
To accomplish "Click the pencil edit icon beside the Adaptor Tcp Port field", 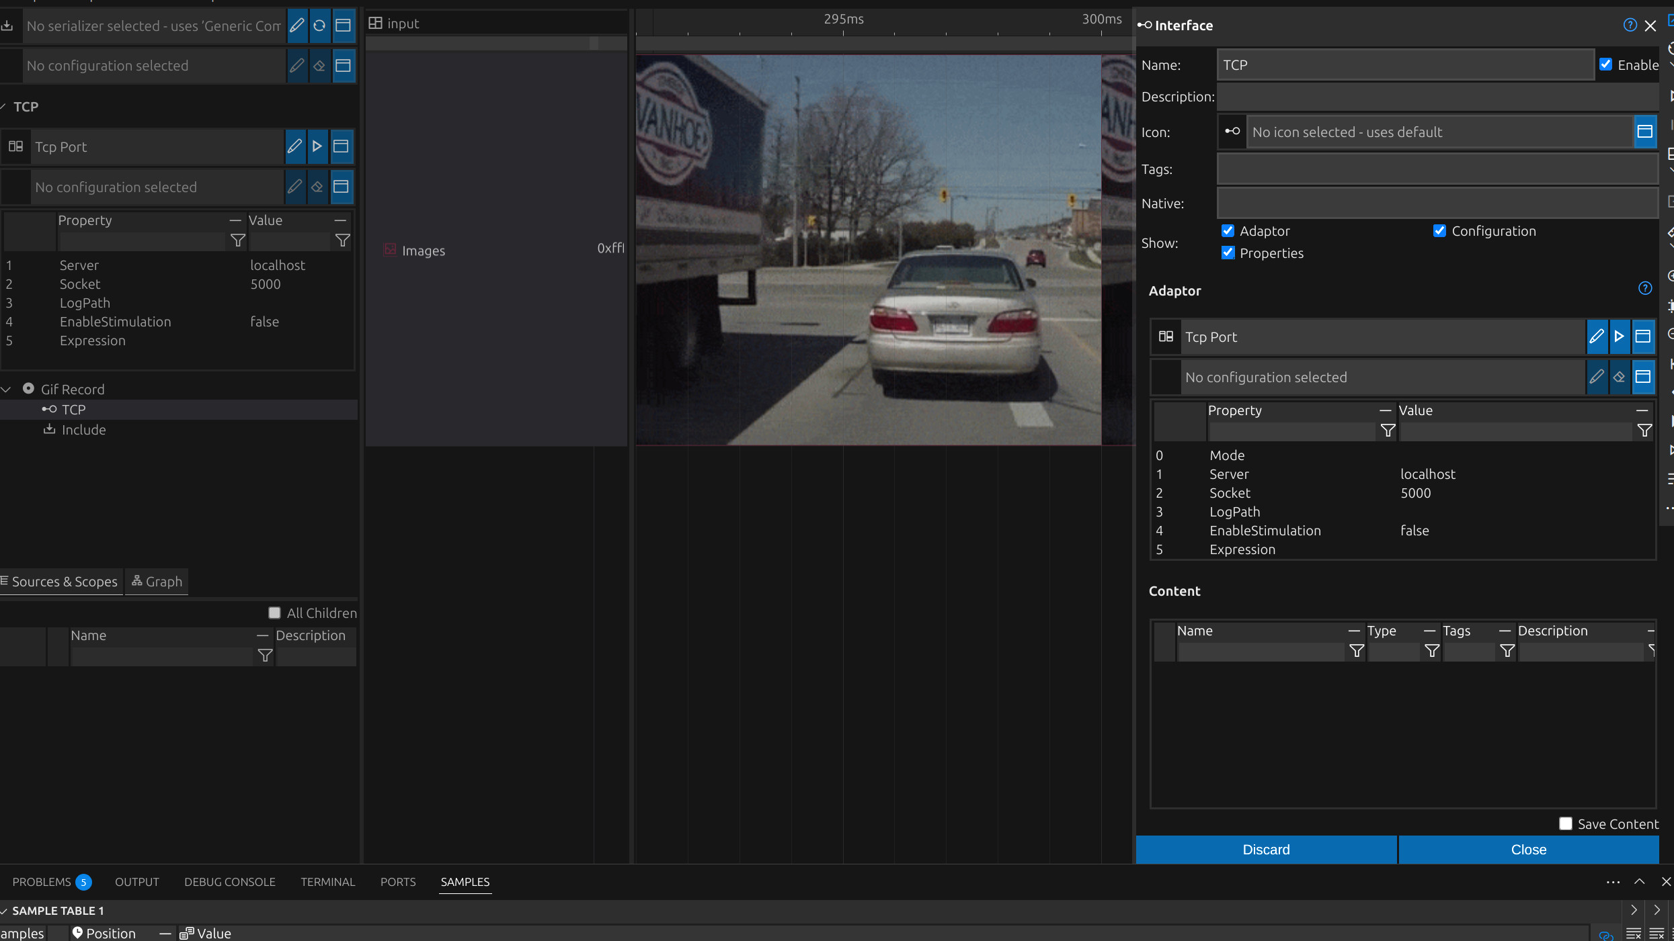I will click(1597, 337).
